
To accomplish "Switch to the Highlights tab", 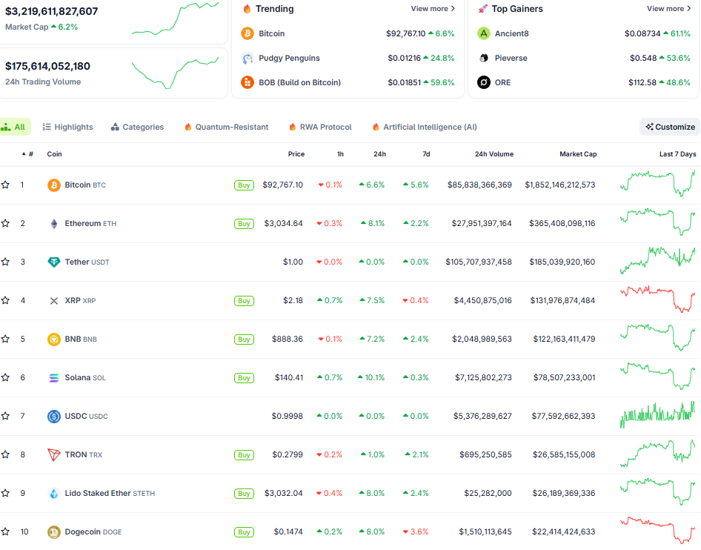I will [67, 127].
